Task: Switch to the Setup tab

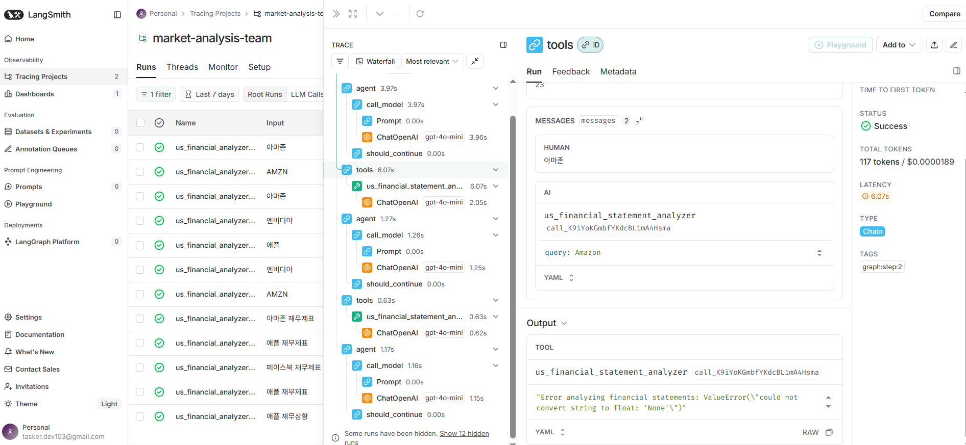Action: point(259,67)
